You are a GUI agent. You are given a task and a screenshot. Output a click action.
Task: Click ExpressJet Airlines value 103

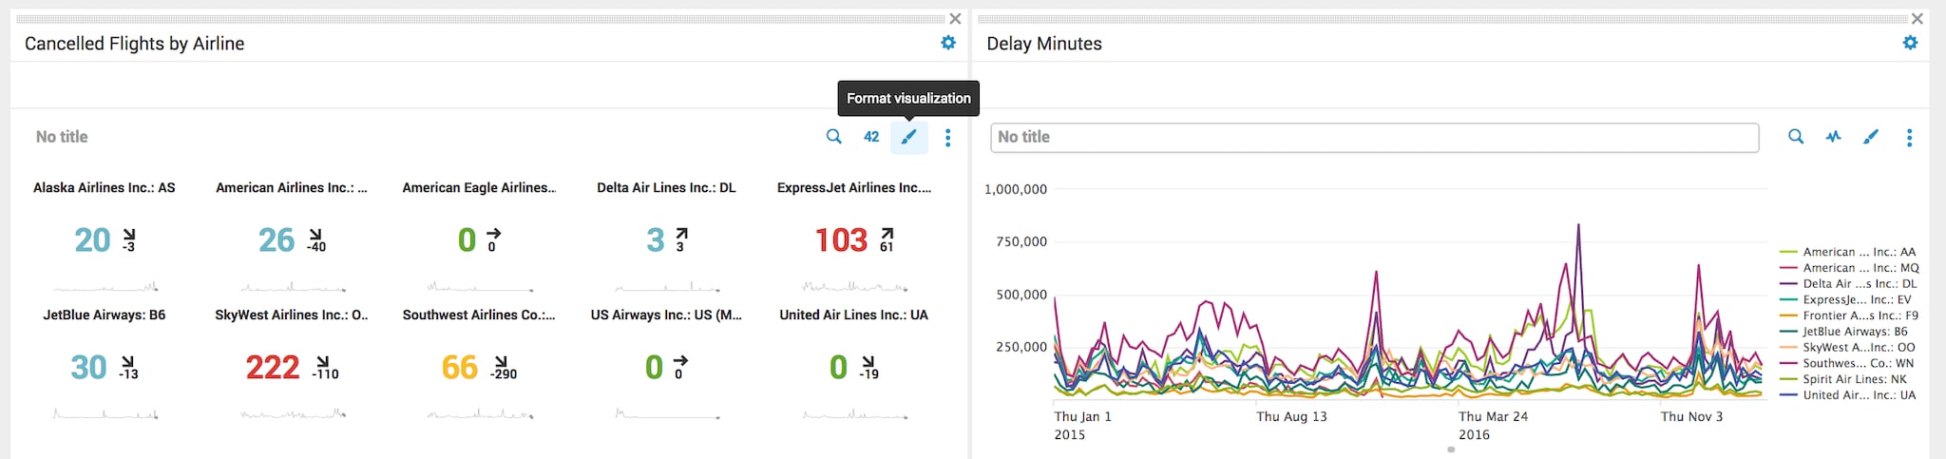[x=841, y=240]
